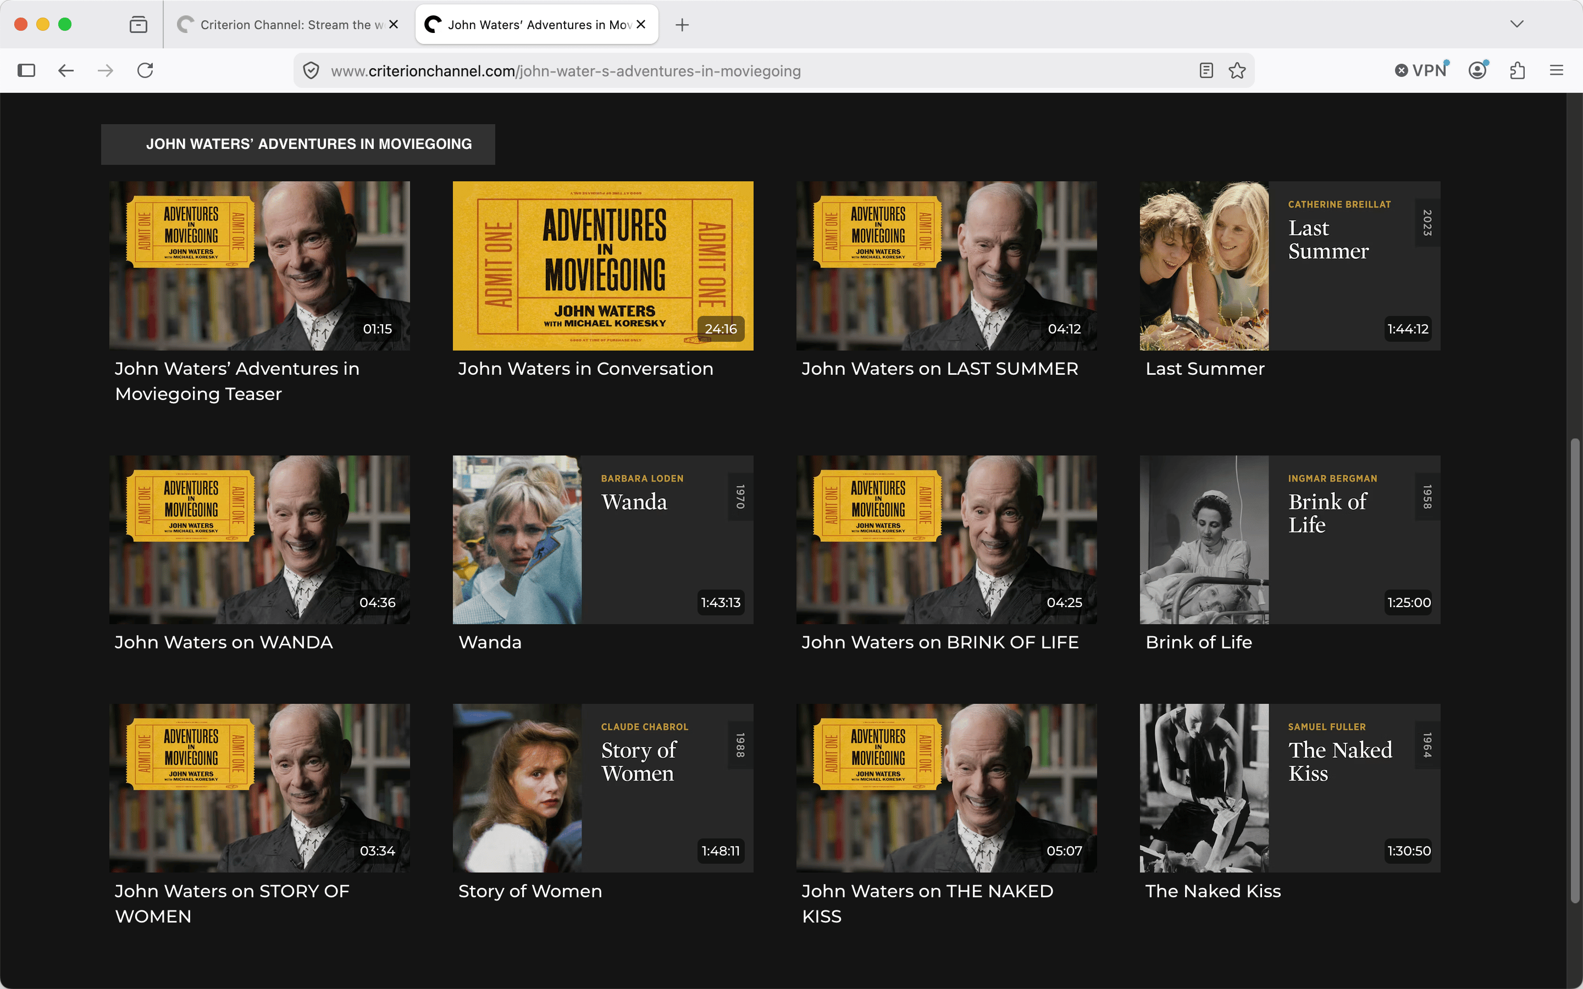Image resolution: width=1583 pixels, height=989 pixels.
Task: Click the 2023 year tag on Last Summer
Action: (1427, 223)
